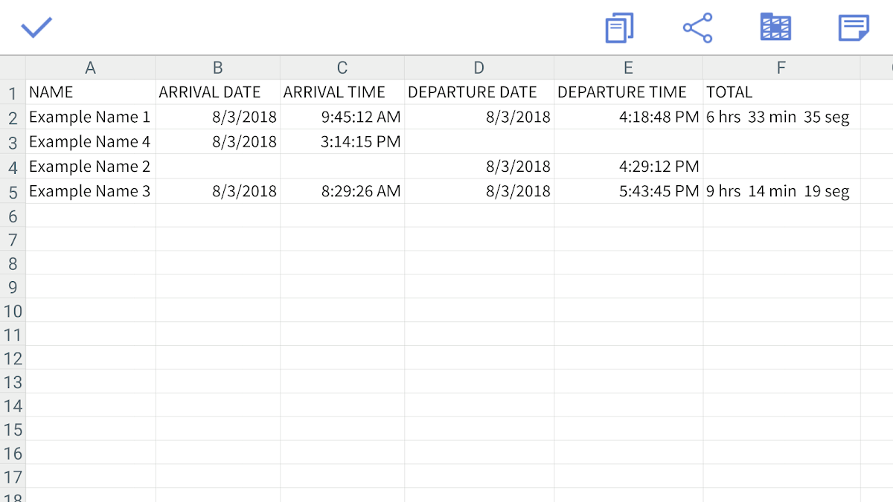This screenshot has height=502, width=893.
Task: Open the share icon
Action: [x=697, y=28]
